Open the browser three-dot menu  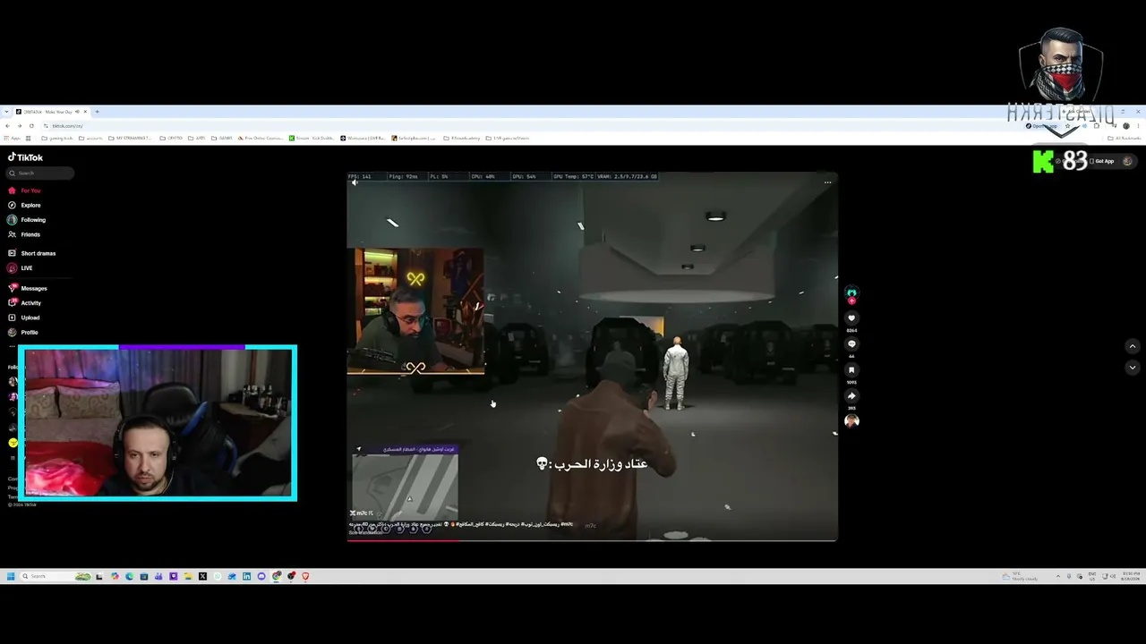click(x=1138, y=126)
